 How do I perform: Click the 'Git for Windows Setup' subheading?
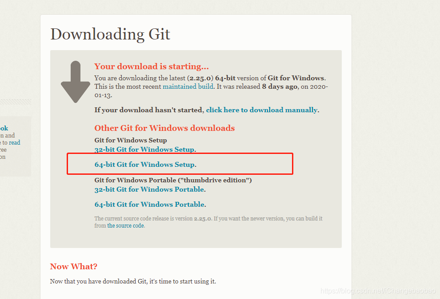click(131, 140)
